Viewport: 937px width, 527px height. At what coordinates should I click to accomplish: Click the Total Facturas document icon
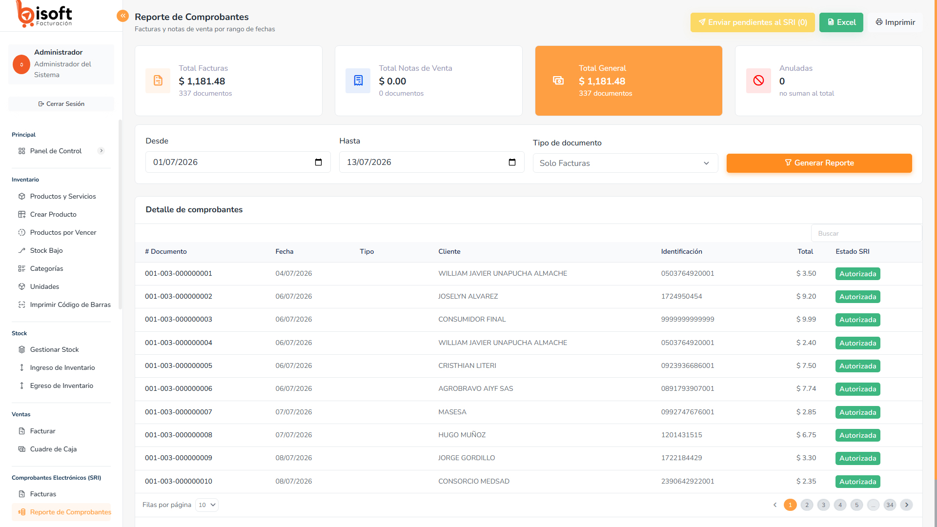(158, 81)
